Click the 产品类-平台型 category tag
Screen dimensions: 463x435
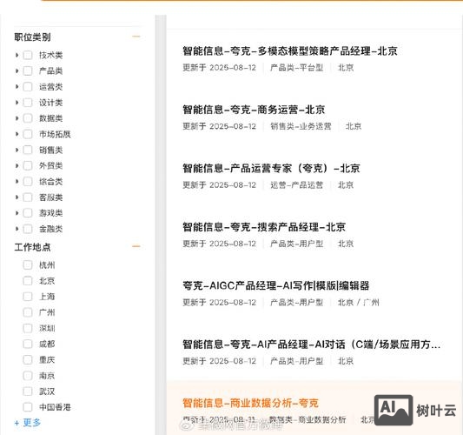[296, 68]
